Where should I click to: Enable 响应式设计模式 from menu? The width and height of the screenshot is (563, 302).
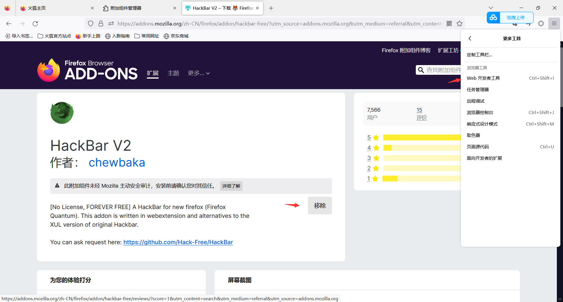coord(510,124)
